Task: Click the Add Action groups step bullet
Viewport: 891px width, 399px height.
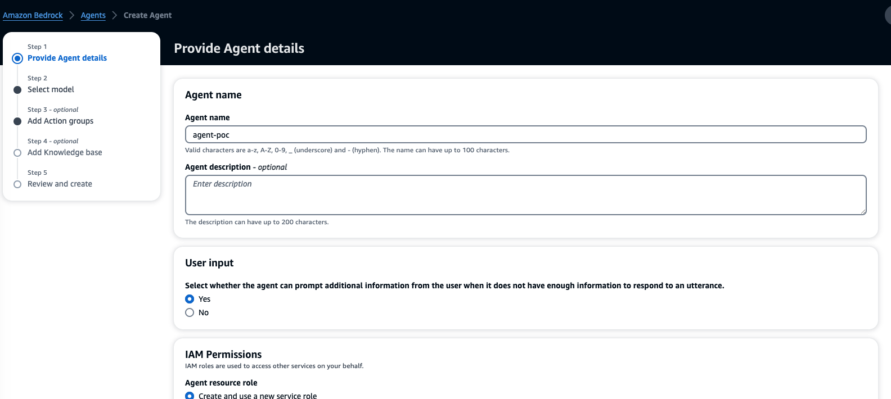Action: [17, 121]
